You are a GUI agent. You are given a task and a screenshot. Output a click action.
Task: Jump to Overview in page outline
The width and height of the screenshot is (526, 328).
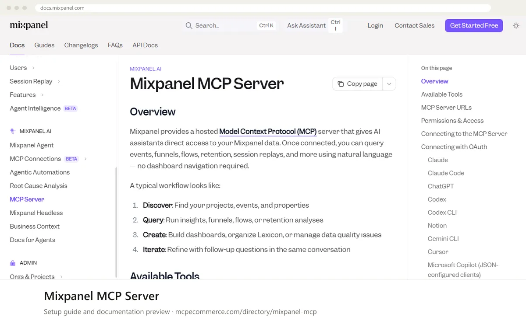point(434,81)
